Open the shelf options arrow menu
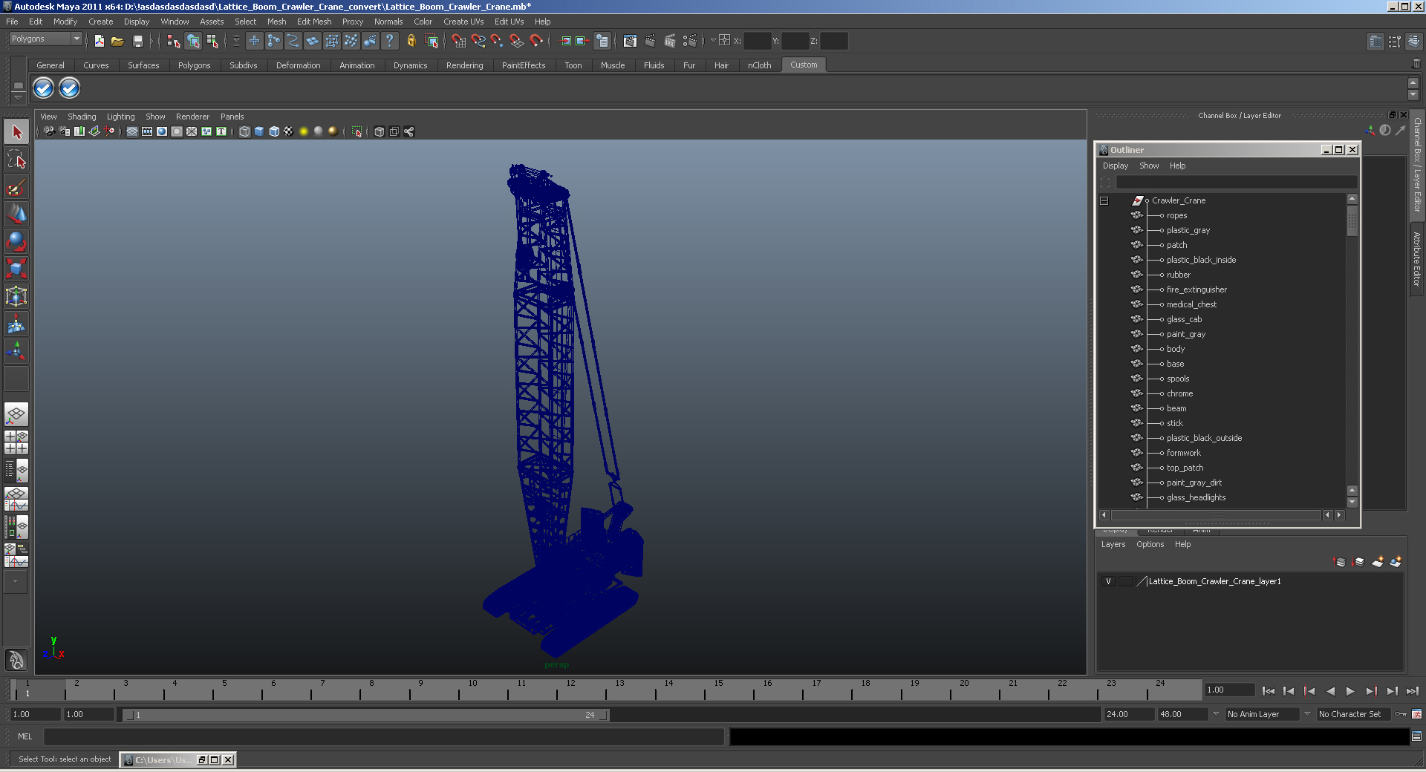1426x772 pixels. point(19,97)
